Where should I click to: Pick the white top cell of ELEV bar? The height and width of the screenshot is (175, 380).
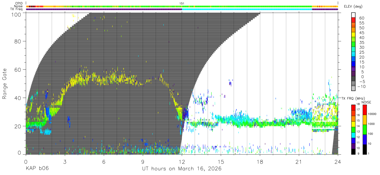pos(353,15)
